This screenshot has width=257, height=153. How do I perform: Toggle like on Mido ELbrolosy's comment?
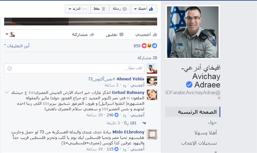tap(137, 149)
